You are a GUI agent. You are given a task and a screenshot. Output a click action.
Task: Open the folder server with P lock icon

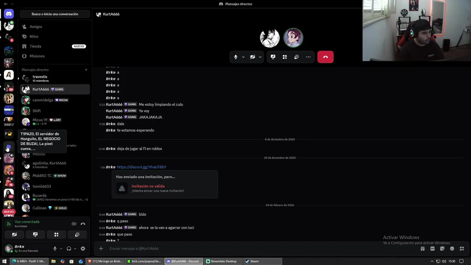(x=9, y=134)
